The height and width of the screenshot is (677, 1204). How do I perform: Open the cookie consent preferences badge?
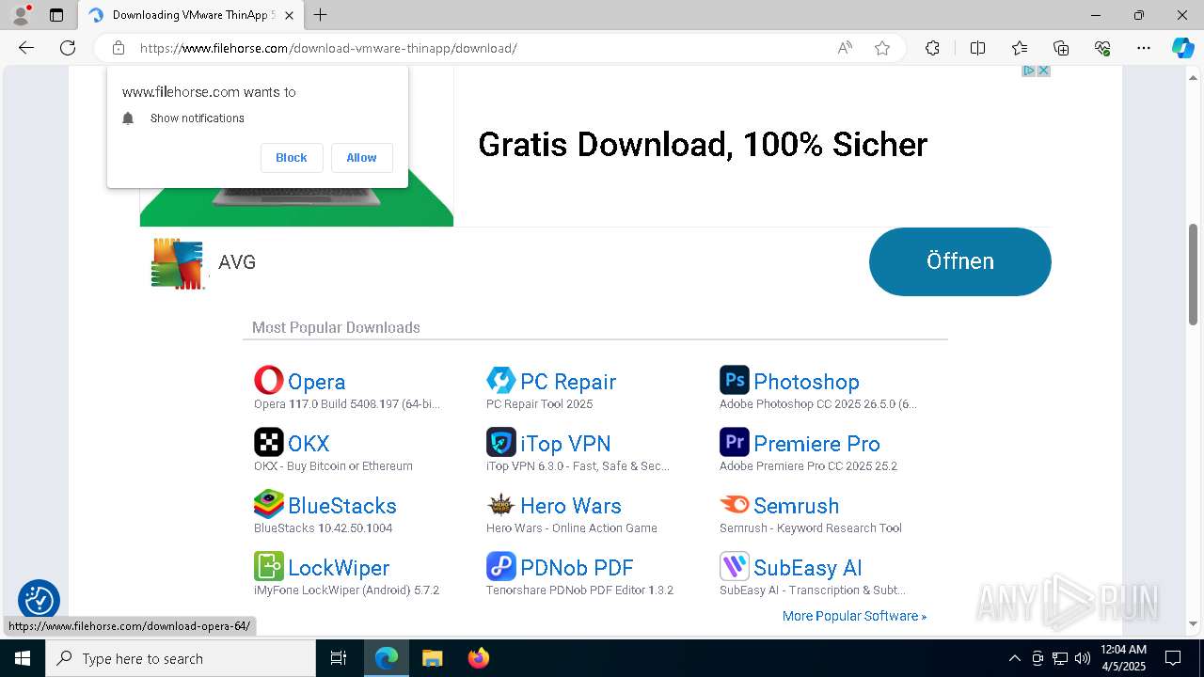pos(39,600)
